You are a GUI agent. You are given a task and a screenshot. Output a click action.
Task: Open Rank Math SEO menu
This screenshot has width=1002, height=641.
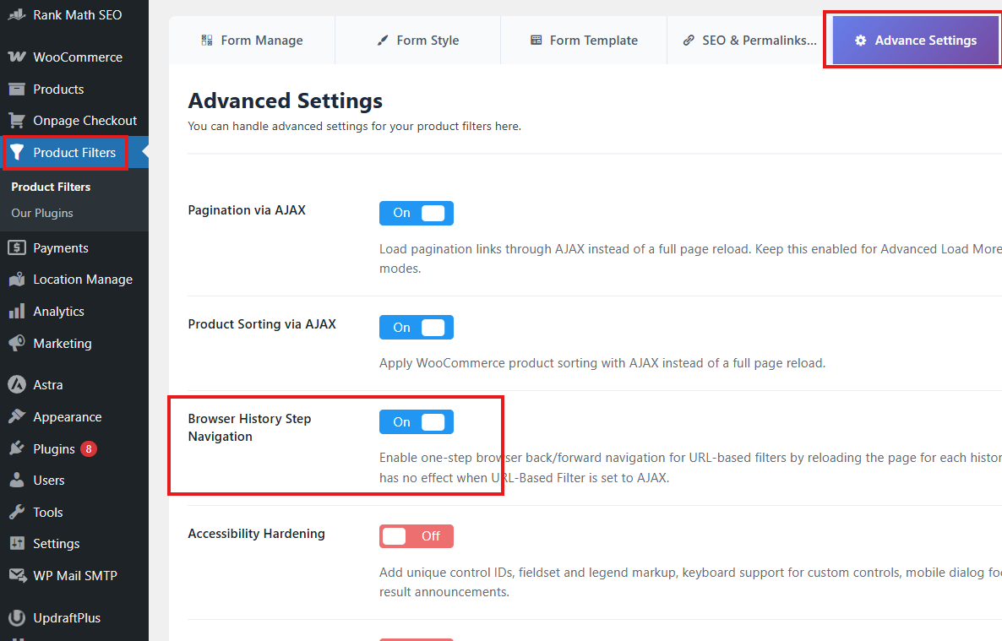(77, 15)
